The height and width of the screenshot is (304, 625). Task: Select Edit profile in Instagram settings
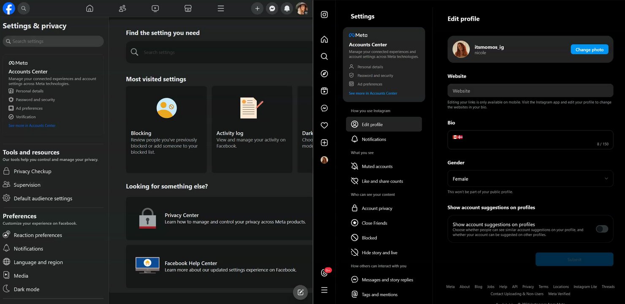(384, 125)
